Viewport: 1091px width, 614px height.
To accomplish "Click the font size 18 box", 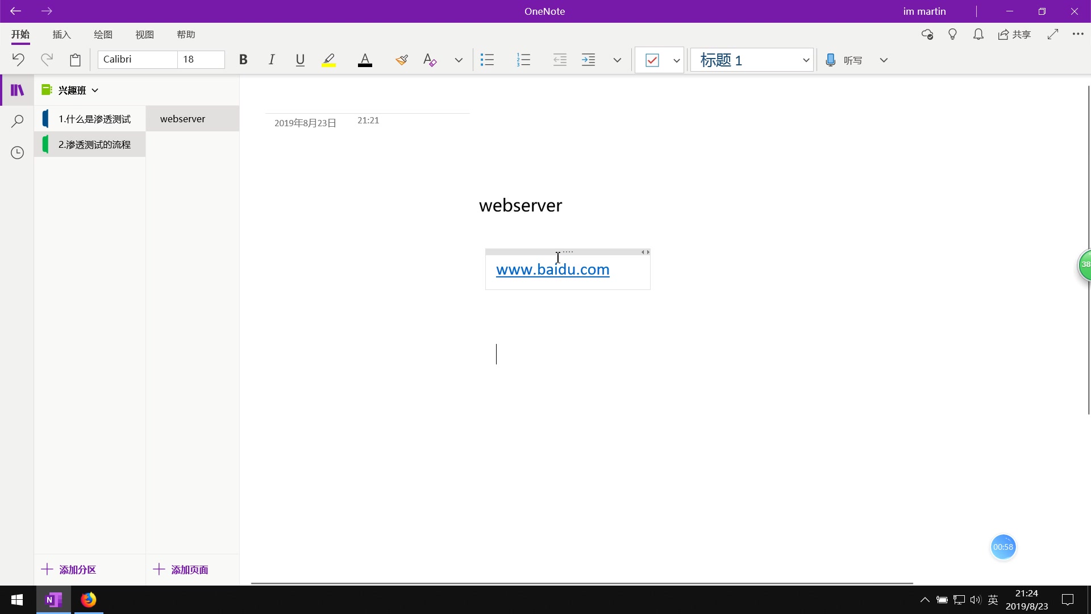I will pos(201,59).
